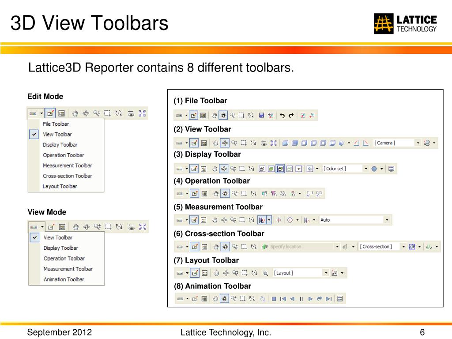
Task: Toggle the edit-mode button in Layout Toolbar (7)
Action: (195, 273)
